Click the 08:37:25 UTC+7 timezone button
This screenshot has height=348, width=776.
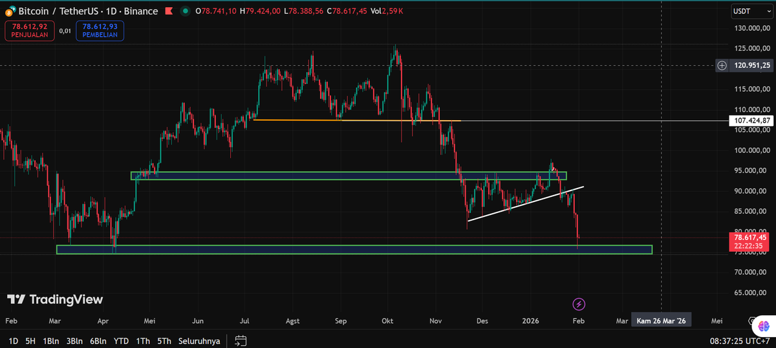[740, 340]
